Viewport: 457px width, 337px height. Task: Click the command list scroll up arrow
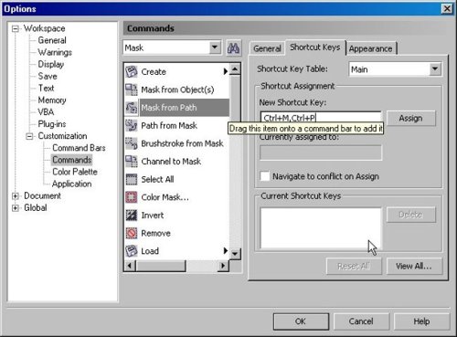pos(235,69)
